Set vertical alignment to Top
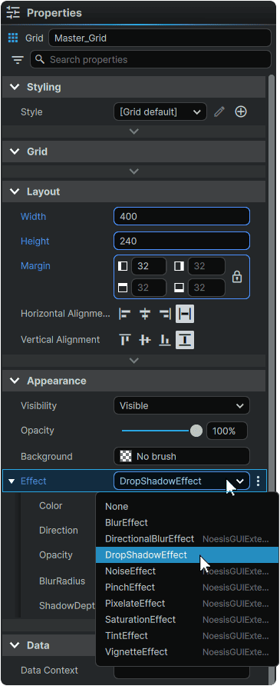280x686 pixels. coord(125,340)
